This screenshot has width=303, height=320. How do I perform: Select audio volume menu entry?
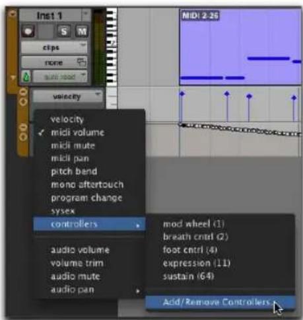pyautogui.click(x=89, y=250)
